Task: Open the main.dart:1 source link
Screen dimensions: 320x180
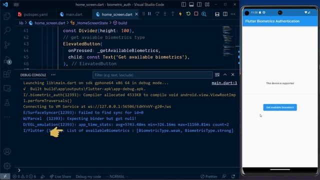Action: tap(224, 83)
